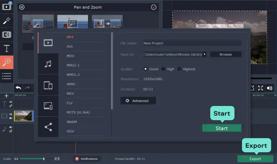277x164 pixels.
Task: Open the Advanced export settings
Action: 138,101
